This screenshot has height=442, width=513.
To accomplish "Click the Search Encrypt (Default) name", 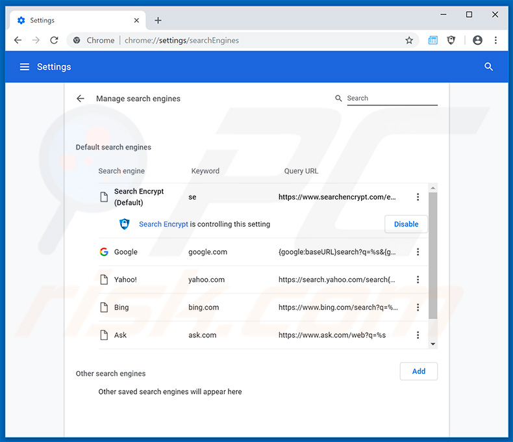I will pyautogui.click(x=139, y=197).
